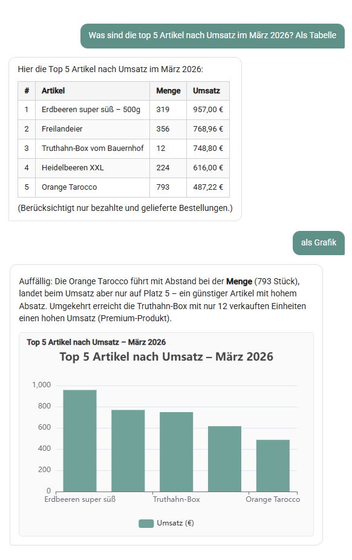Click the Truthahn-Box bar in the chart
This screenshot has height=560, width=352.
177,452
